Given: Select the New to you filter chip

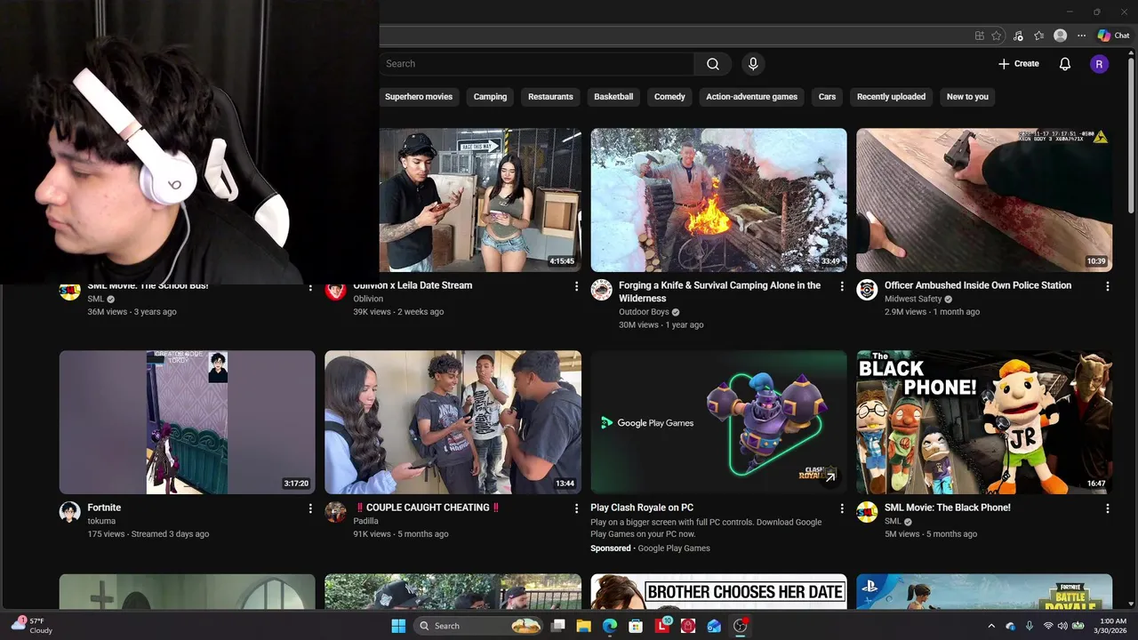Looking at the screenshot, I should [x=967, y=97].
